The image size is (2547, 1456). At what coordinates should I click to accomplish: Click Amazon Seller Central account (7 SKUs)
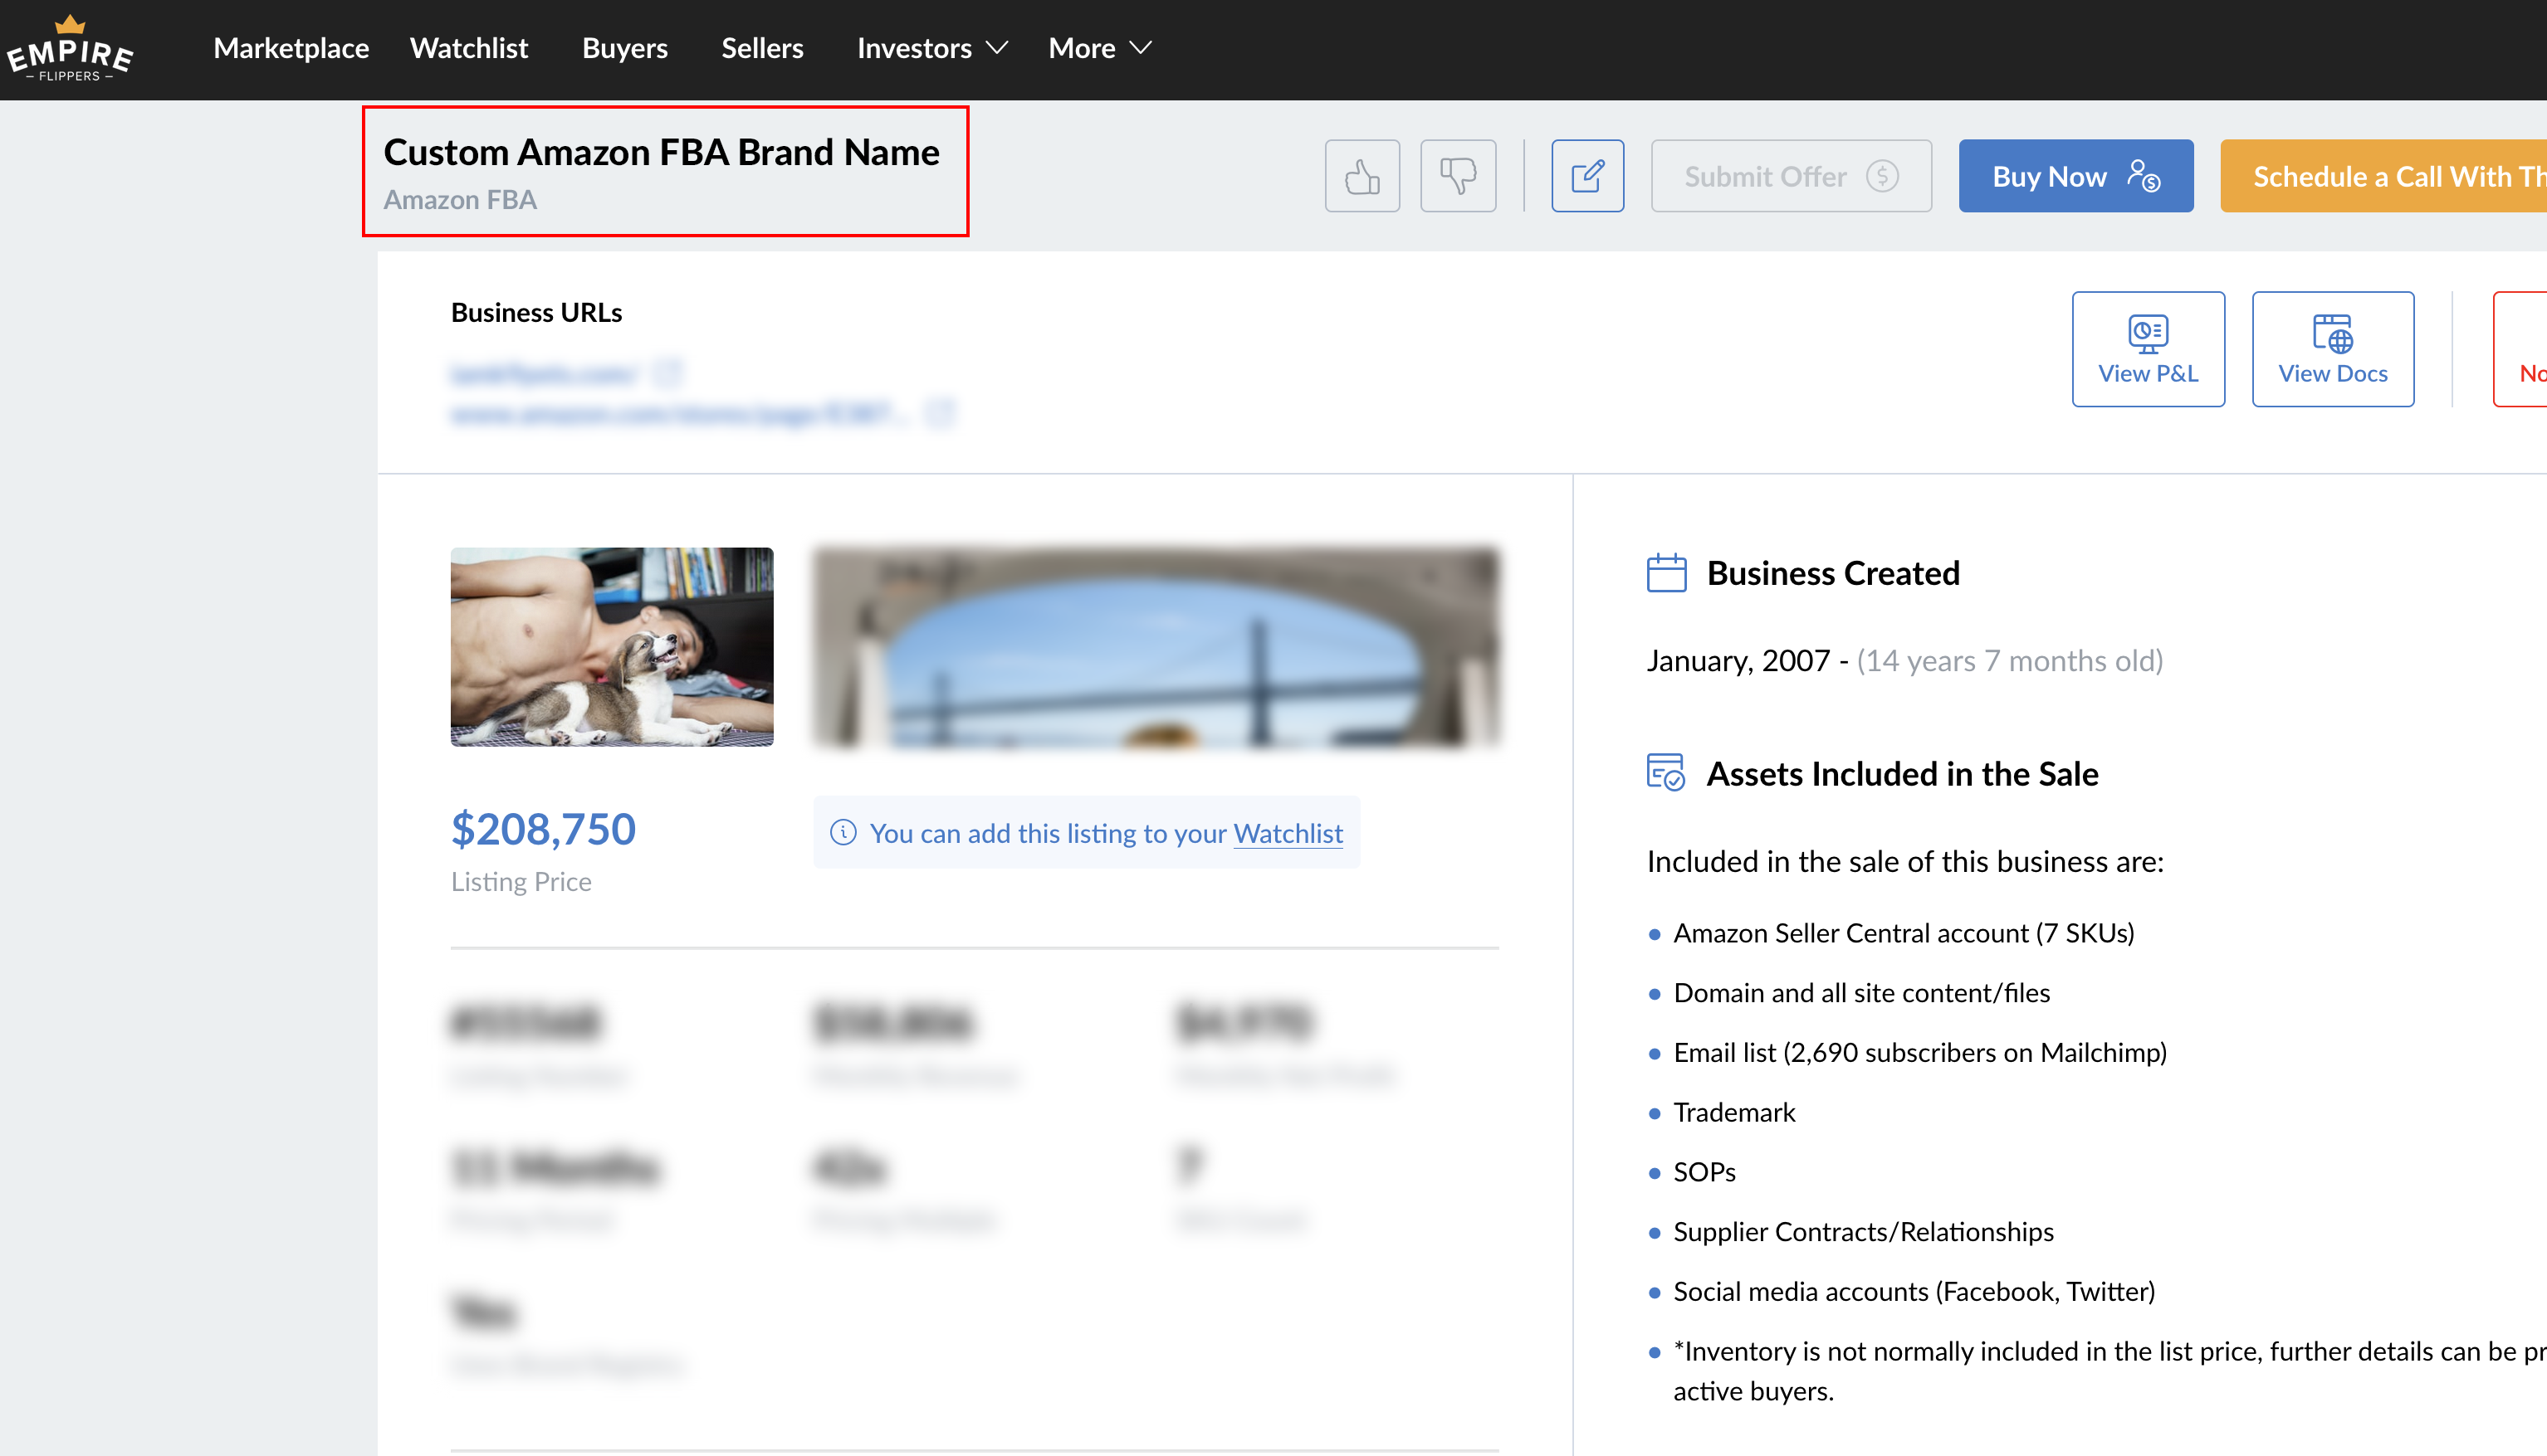click(x=1903, y=933)
